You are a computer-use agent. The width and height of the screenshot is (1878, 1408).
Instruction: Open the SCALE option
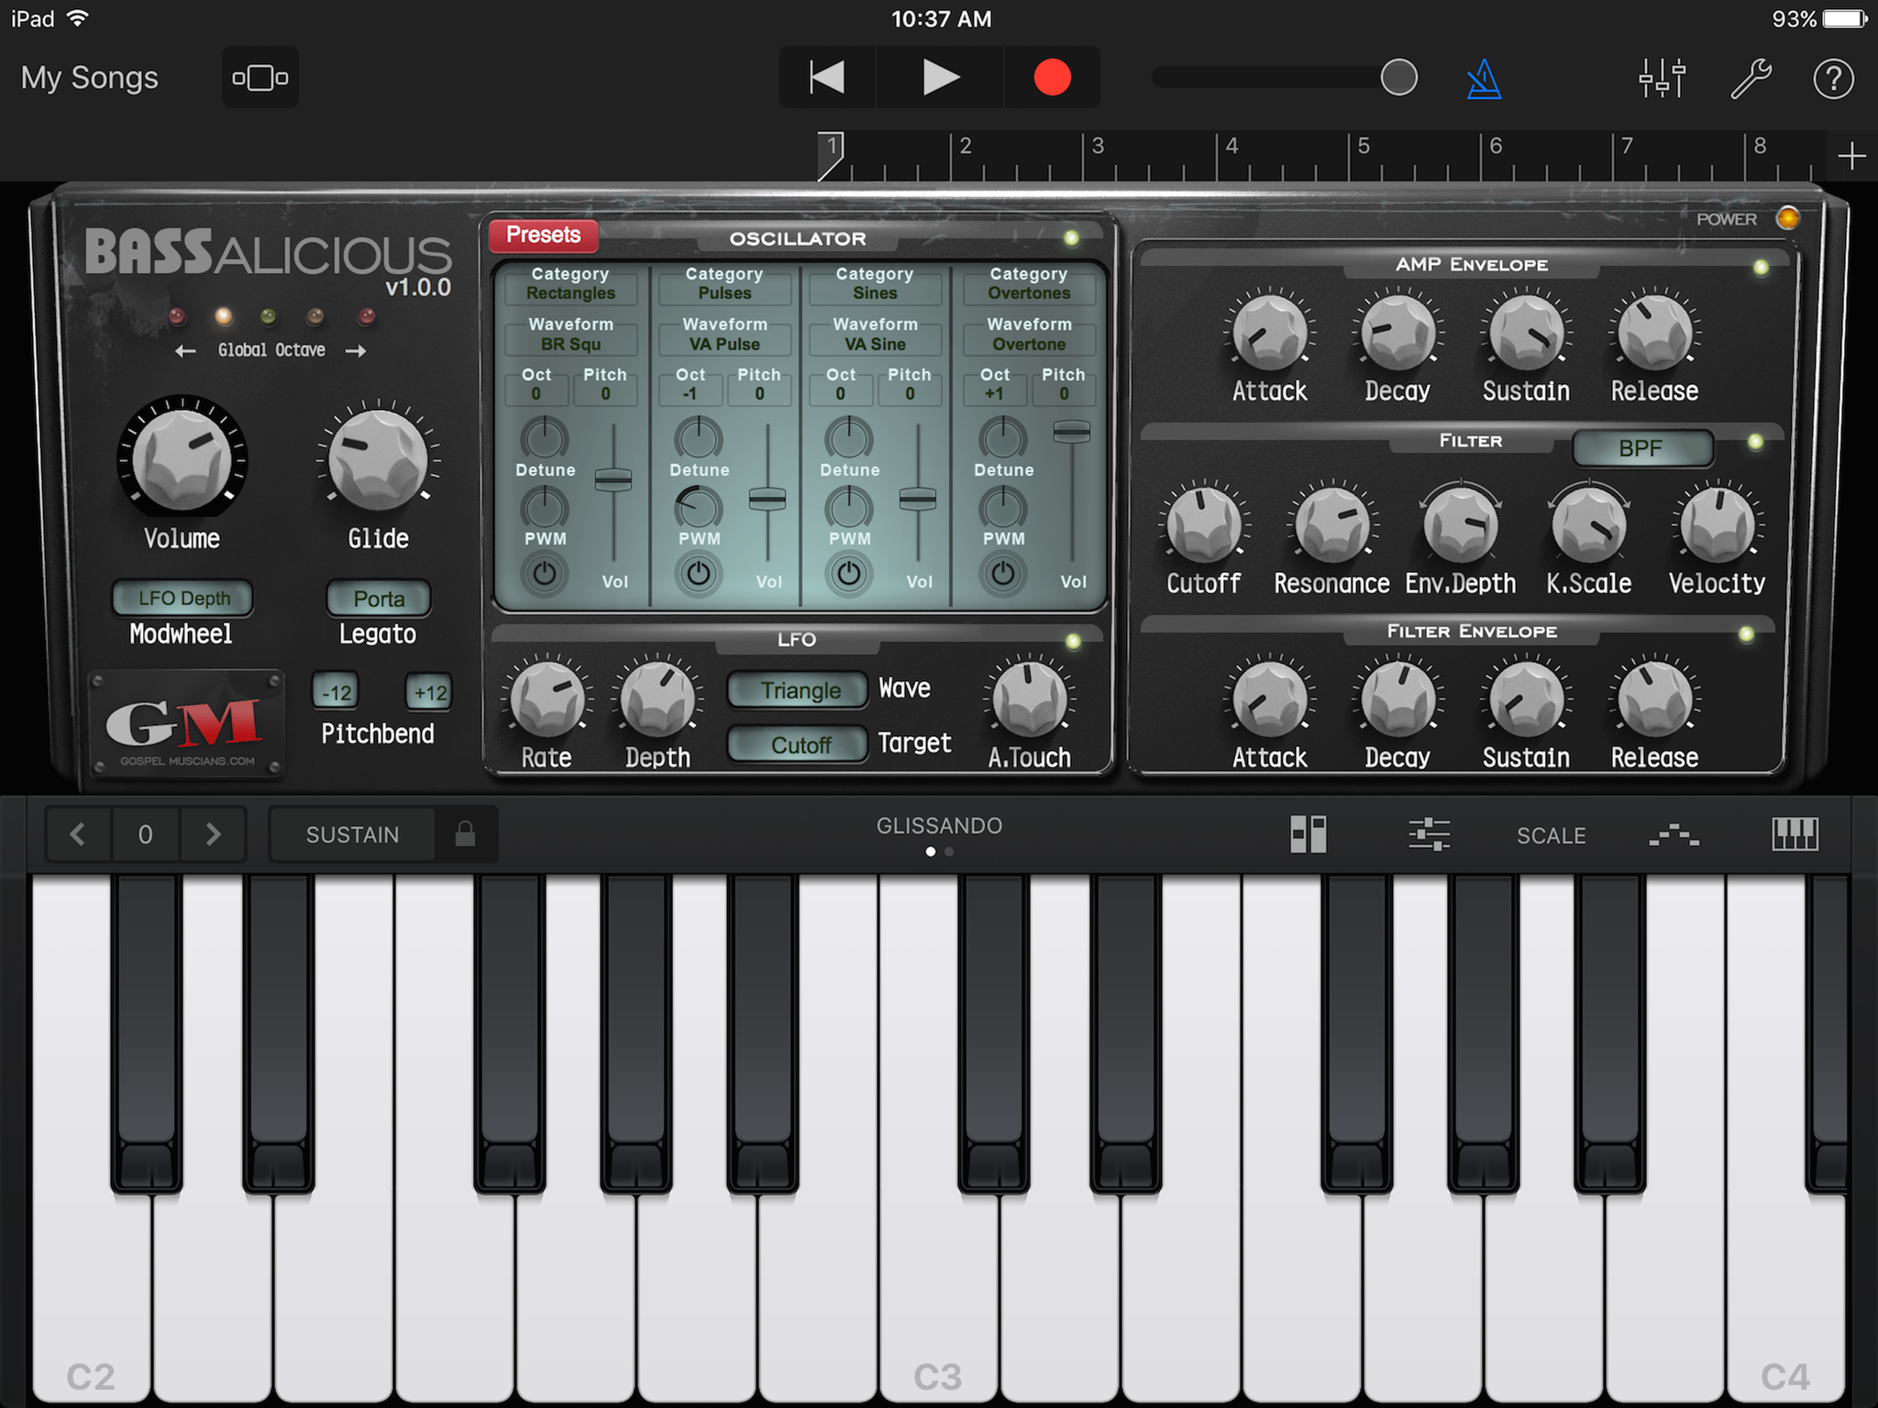pos(1551,836)
